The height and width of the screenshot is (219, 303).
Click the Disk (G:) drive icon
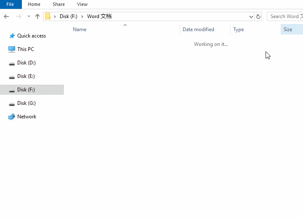click(12, 104)
